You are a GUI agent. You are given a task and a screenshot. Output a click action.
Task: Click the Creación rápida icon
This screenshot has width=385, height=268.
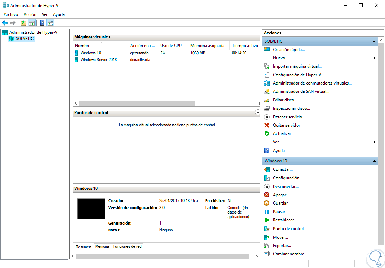(x=267, y=50)
